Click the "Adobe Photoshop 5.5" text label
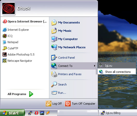 (21, 55)
